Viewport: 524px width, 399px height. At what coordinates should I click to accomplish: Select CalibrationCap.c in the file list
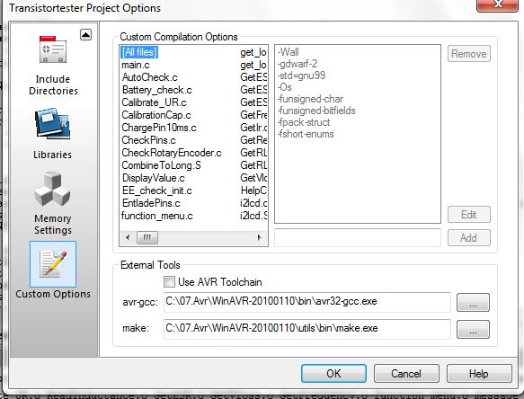(156, 115)
